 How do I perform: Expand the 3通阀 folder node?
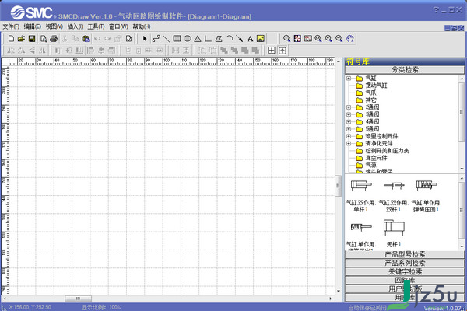pos(349,114)
